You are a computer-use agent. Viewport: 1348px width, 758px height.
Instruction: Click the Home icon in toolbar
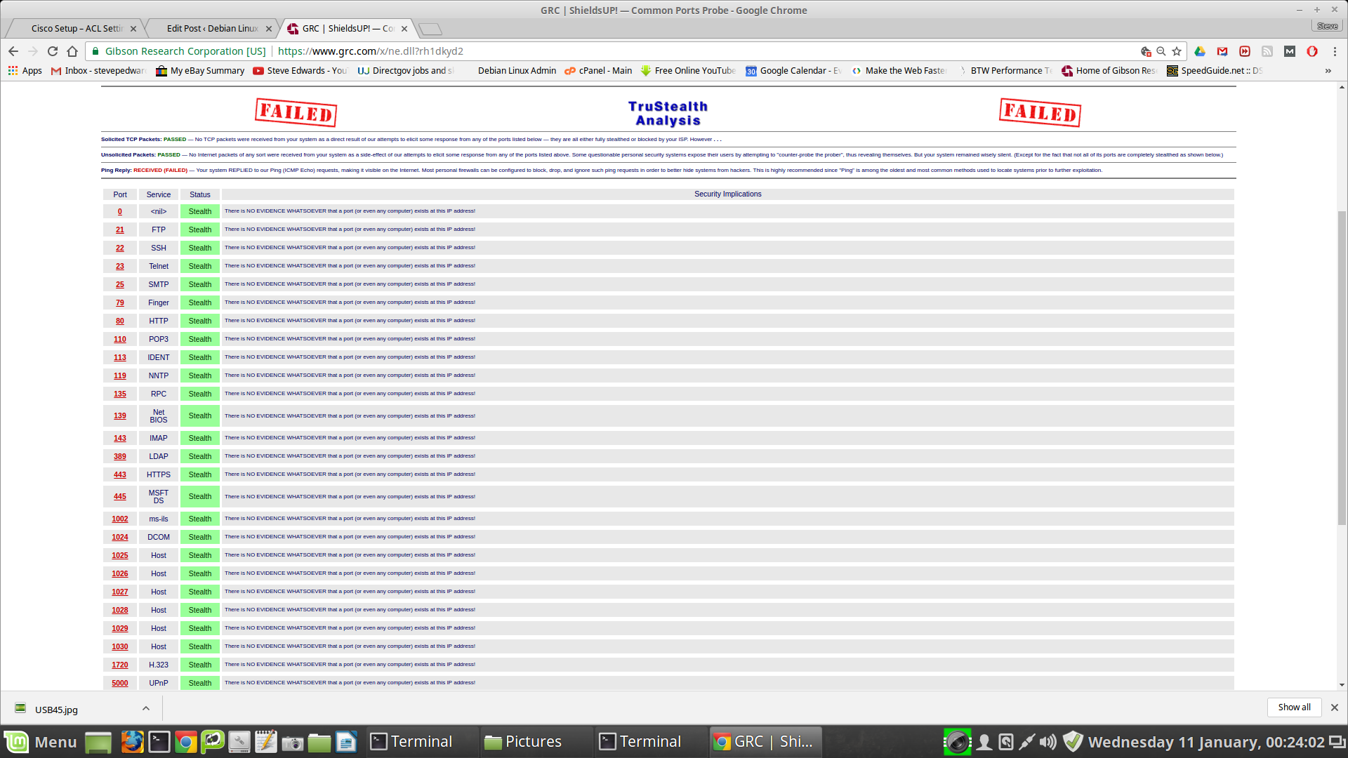click(x=72, y=51)
